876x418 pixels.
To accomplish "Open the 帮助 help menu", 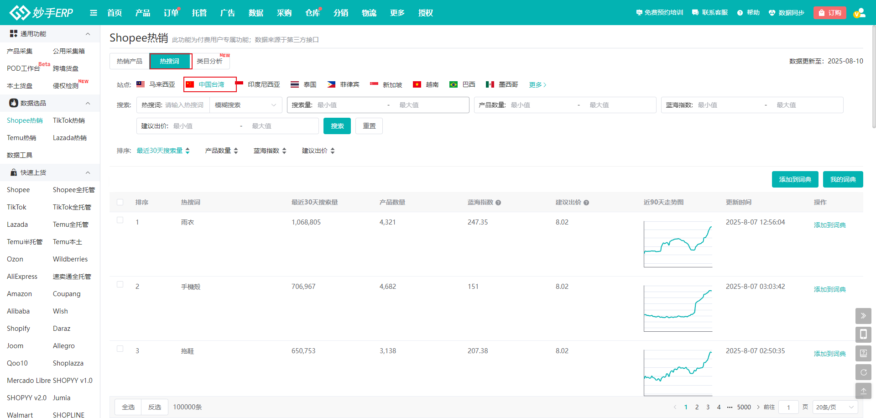I will pos(749,13).
